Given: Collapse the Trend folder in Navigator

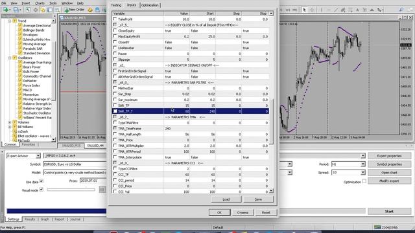Looking at the screenshot, I should [10, 21].
